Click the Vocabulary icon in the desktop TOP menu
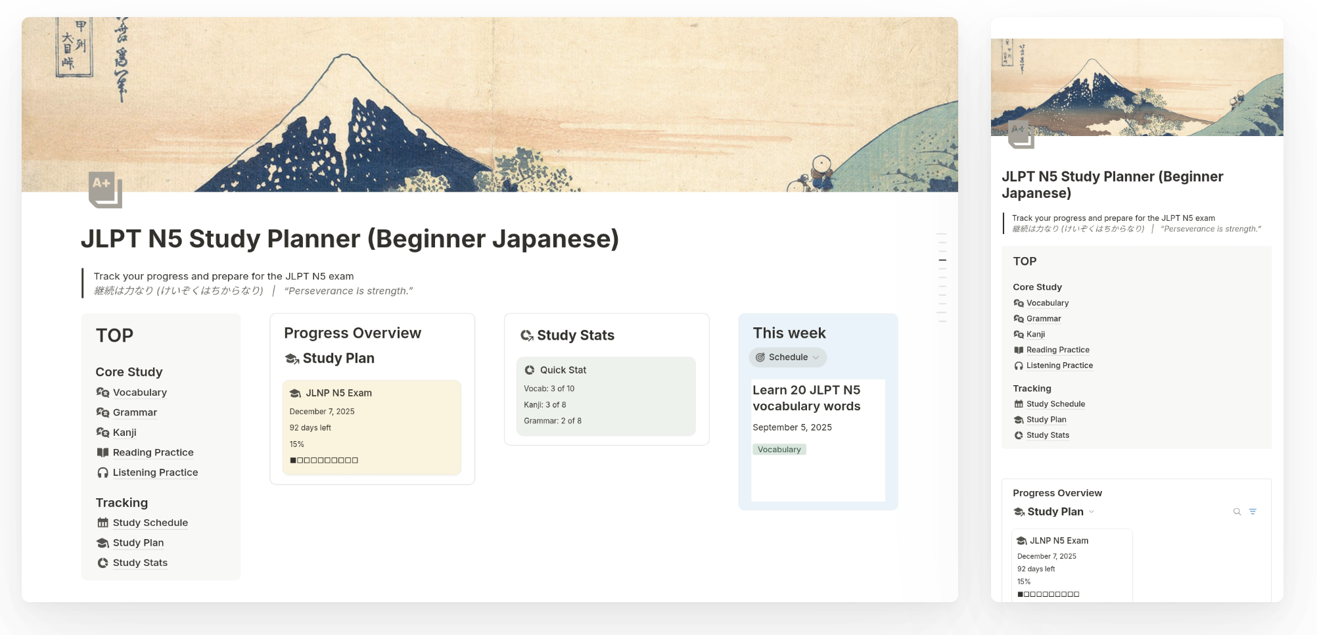Screen dimensions: 1317x635 point(103,392)
